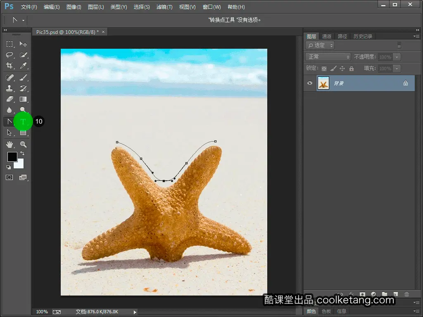
Task: Toggle the layer filter switch
Action: pos(399,45)
